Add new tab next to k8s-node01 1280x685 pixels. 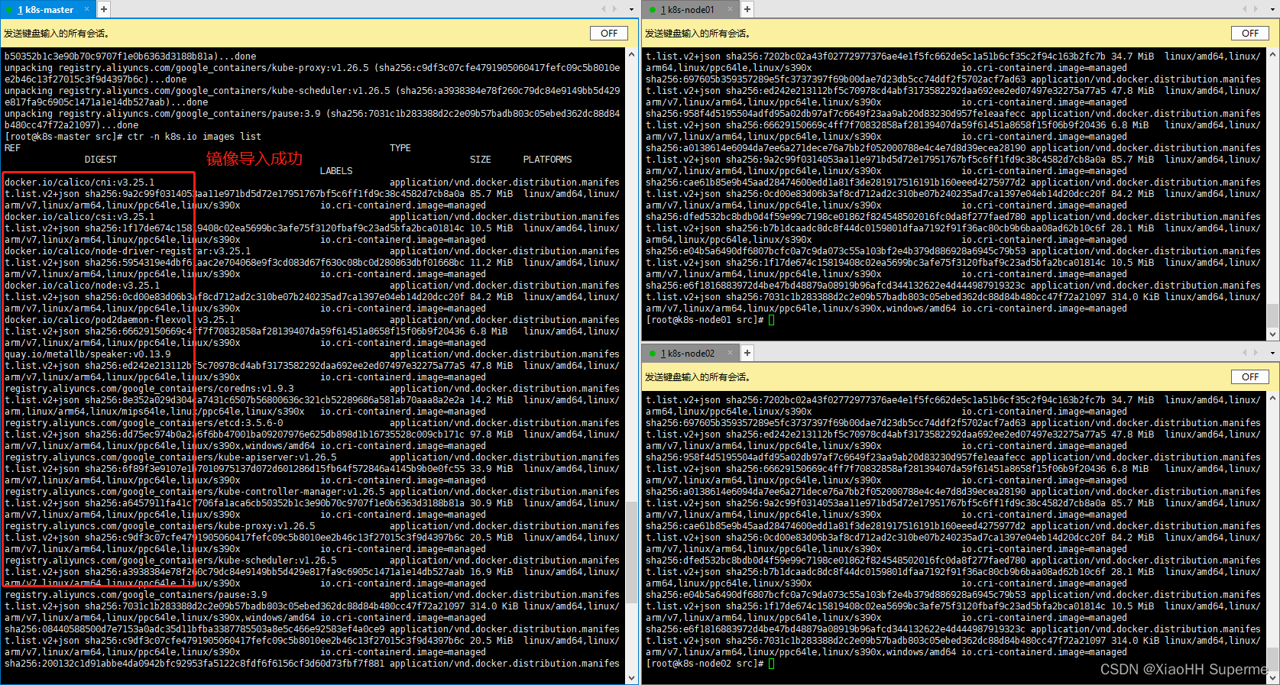[747, 9]
